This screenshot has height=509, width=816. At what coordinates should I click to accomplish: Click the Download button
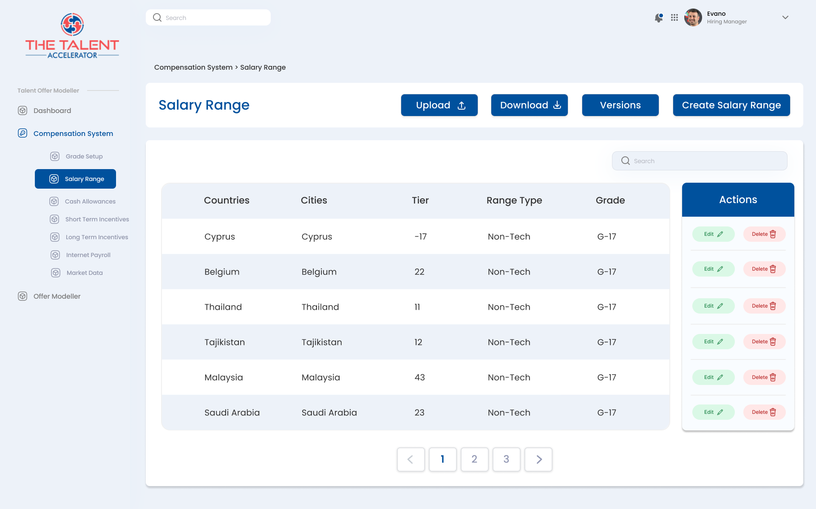529,105
